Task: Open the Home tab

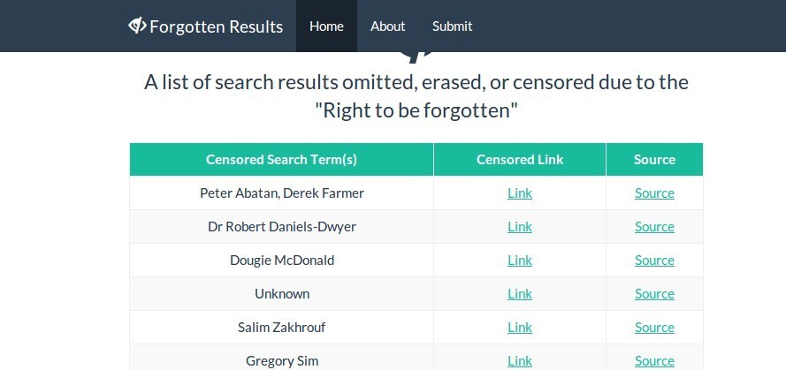Action: point(326,26)
